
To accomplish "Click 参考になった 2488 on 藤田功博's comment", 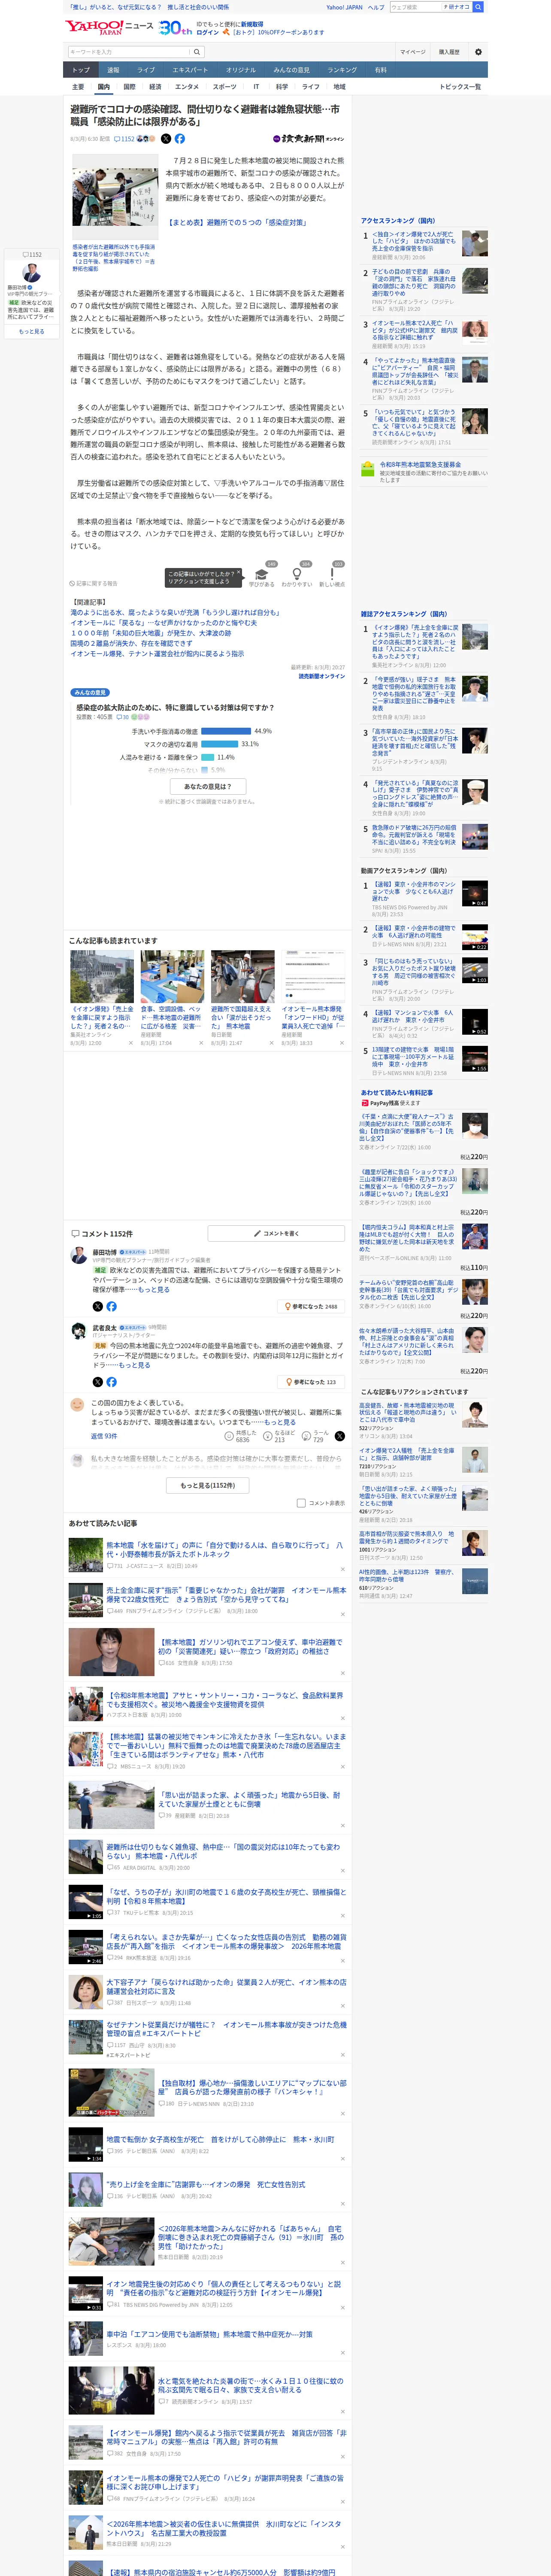I will click(311, 1306).
